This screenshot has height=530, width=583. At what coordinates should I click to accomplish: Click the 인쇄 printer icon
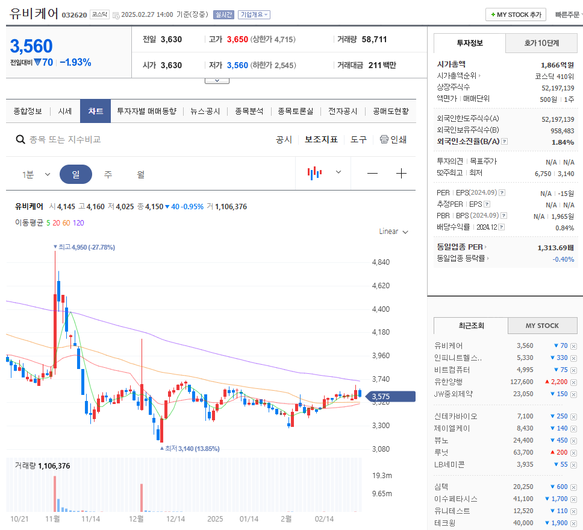click(x=384, y=139)
